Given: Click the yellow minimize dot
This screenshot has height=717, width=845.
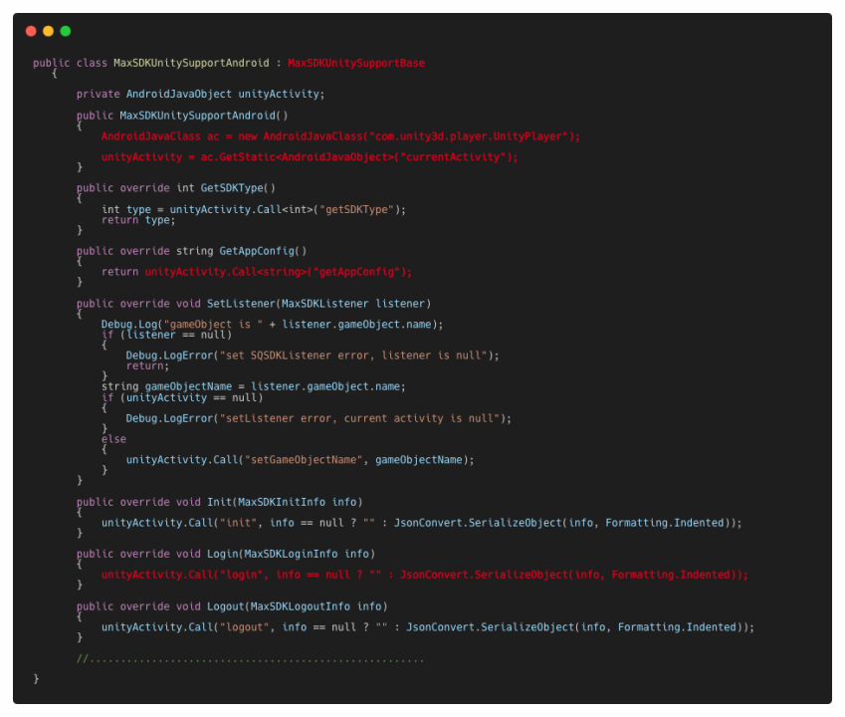Looking at the screenshot, I should (x=48, y=31).
